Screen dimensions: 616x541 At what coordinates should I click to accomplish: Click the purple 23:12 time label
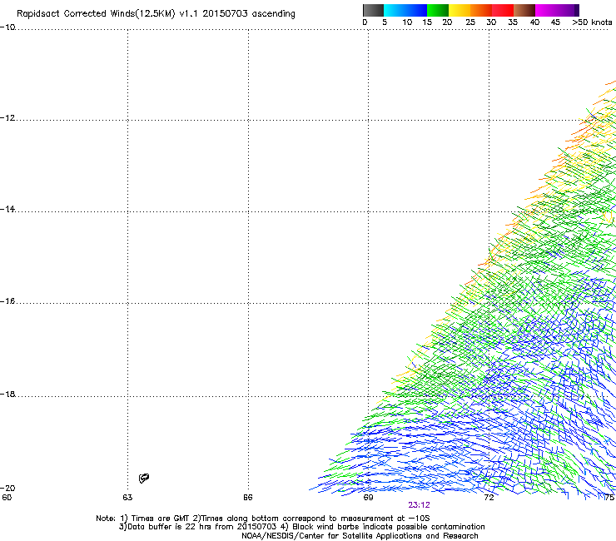click(x=419, y=505)
